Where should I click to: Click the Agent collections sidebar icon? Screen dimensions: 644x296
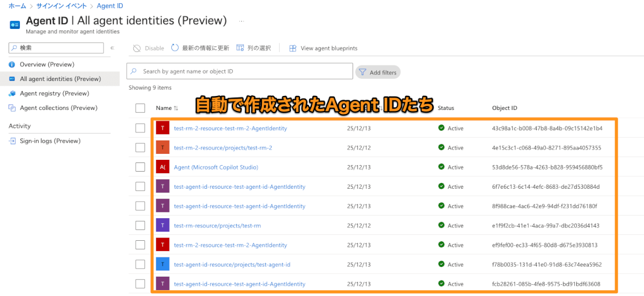point(12,108)
